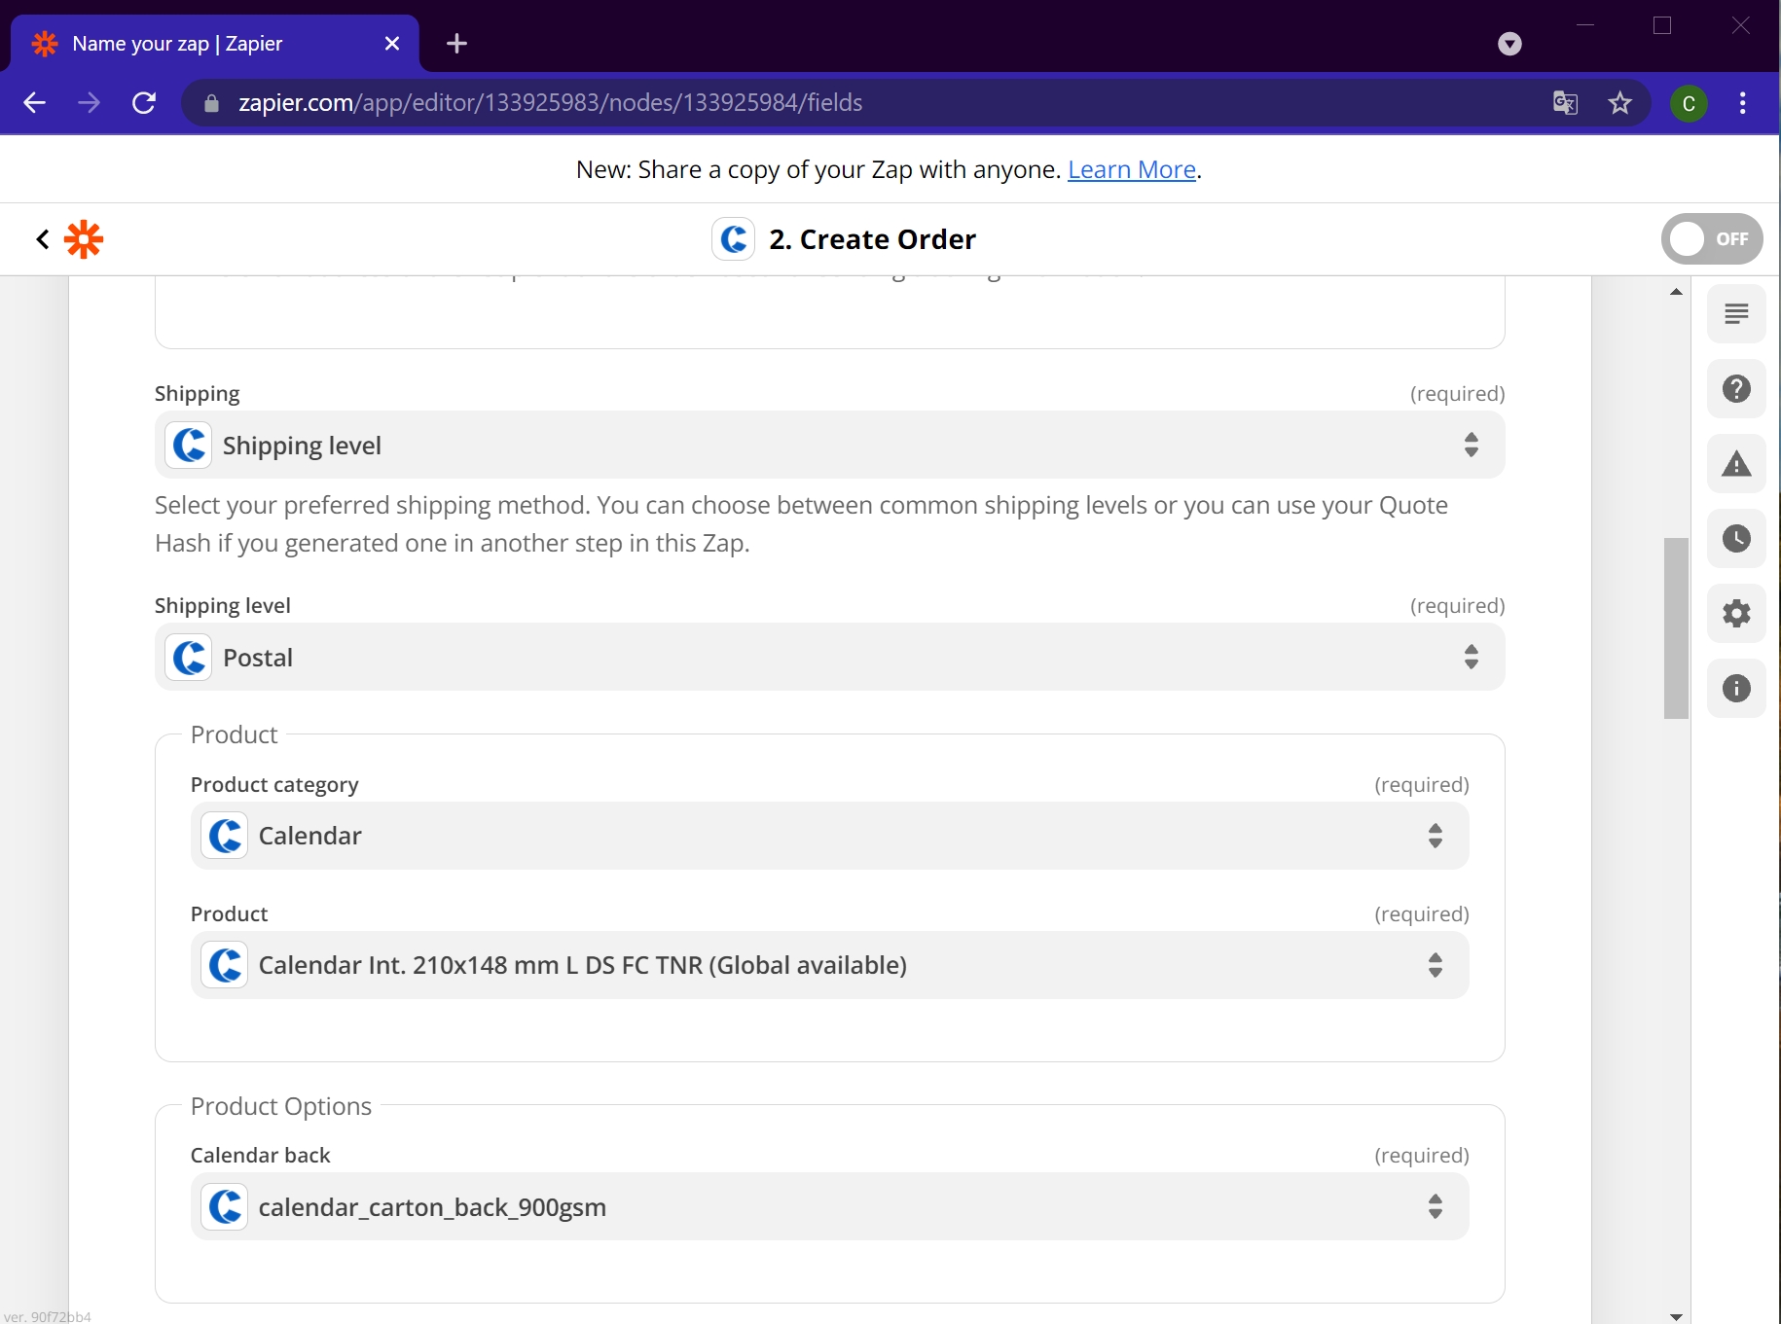Click the 'Calendar back' field label
Viewport: 1781px width, 1324px height.
(261, 1155)
